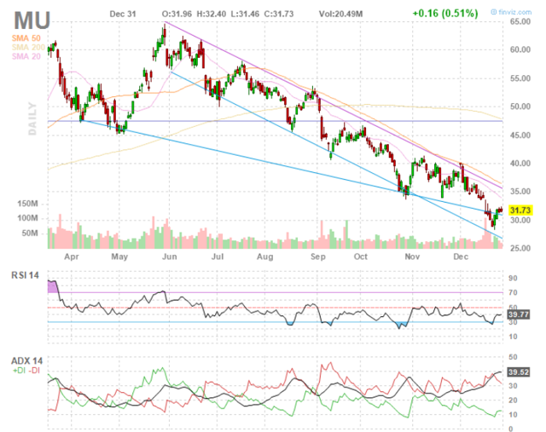
Task: Click the Apr month label
Action: (72, 257)
